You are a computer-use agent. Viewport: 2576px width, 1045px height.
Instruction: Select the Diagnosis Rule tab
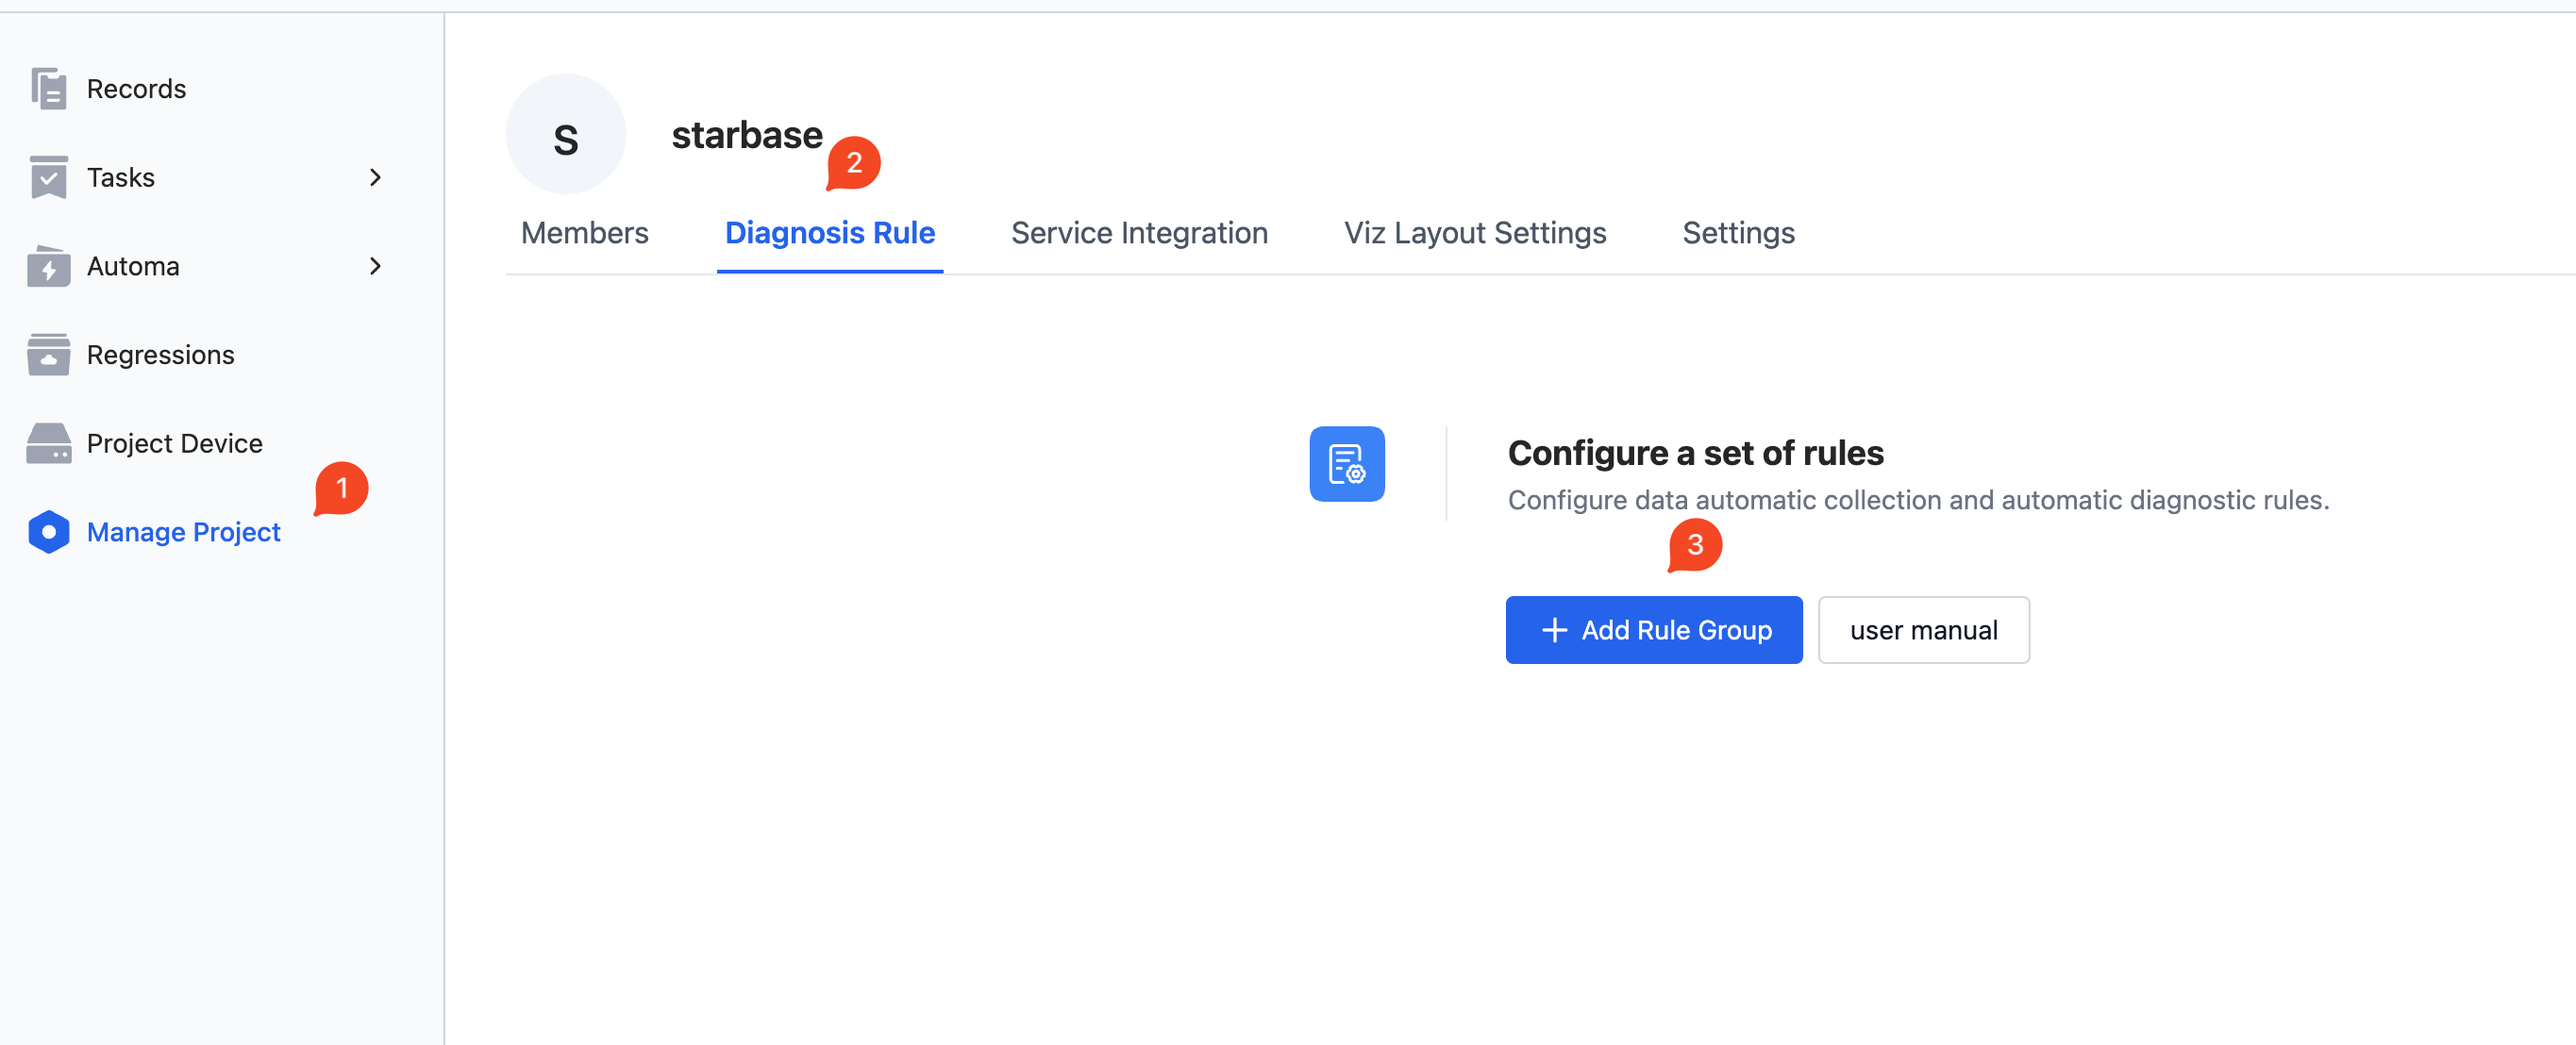tap(830, 233)
